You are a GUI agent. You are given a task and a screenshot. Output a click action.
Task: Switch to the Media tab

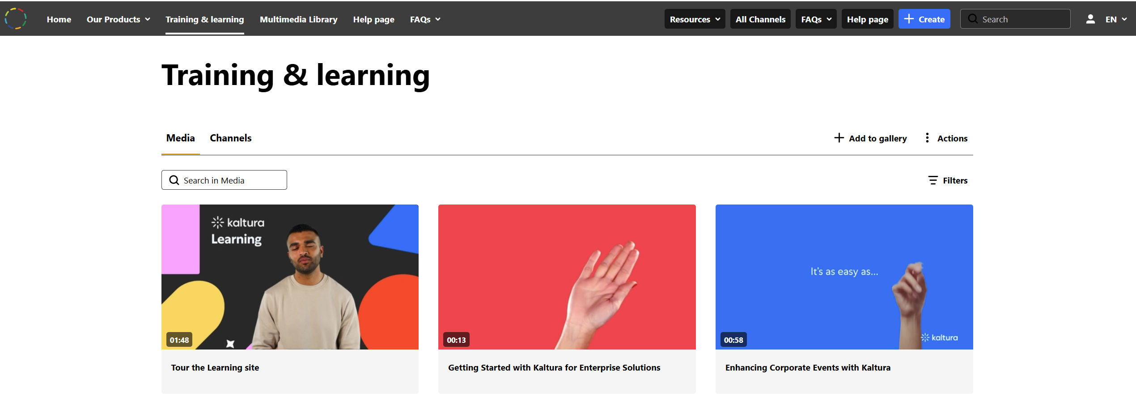[x=181, y=138]
